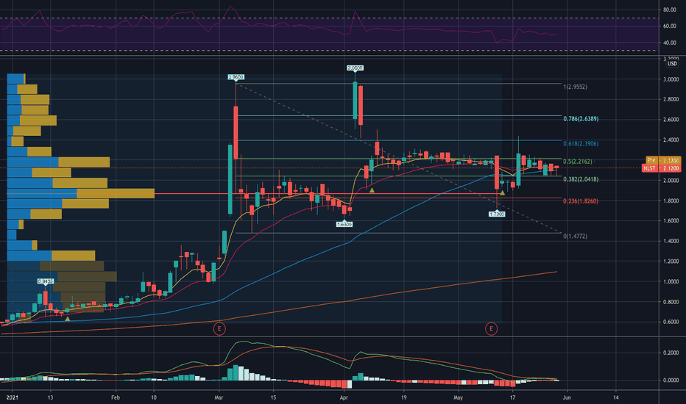Click the Feb date axis label
Screen dimensions: 686x404
[116, 397]
